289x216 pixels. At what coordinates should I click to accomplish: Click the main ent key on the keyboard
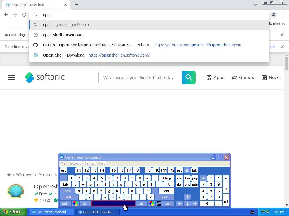pos(167,191)
